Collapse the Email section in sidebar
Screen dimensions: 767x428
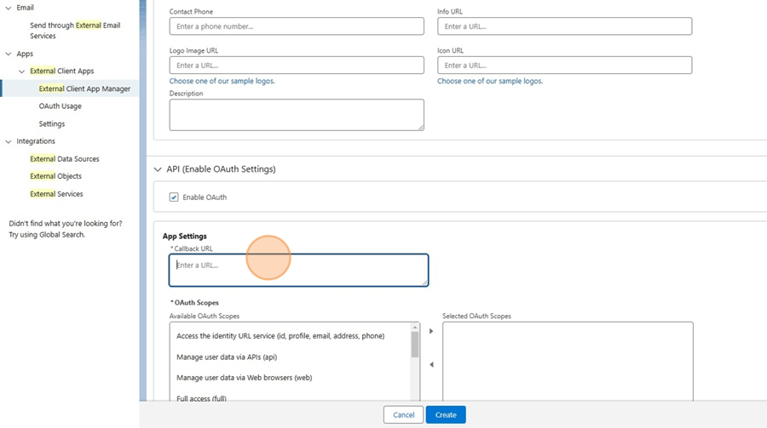point(9,8)
